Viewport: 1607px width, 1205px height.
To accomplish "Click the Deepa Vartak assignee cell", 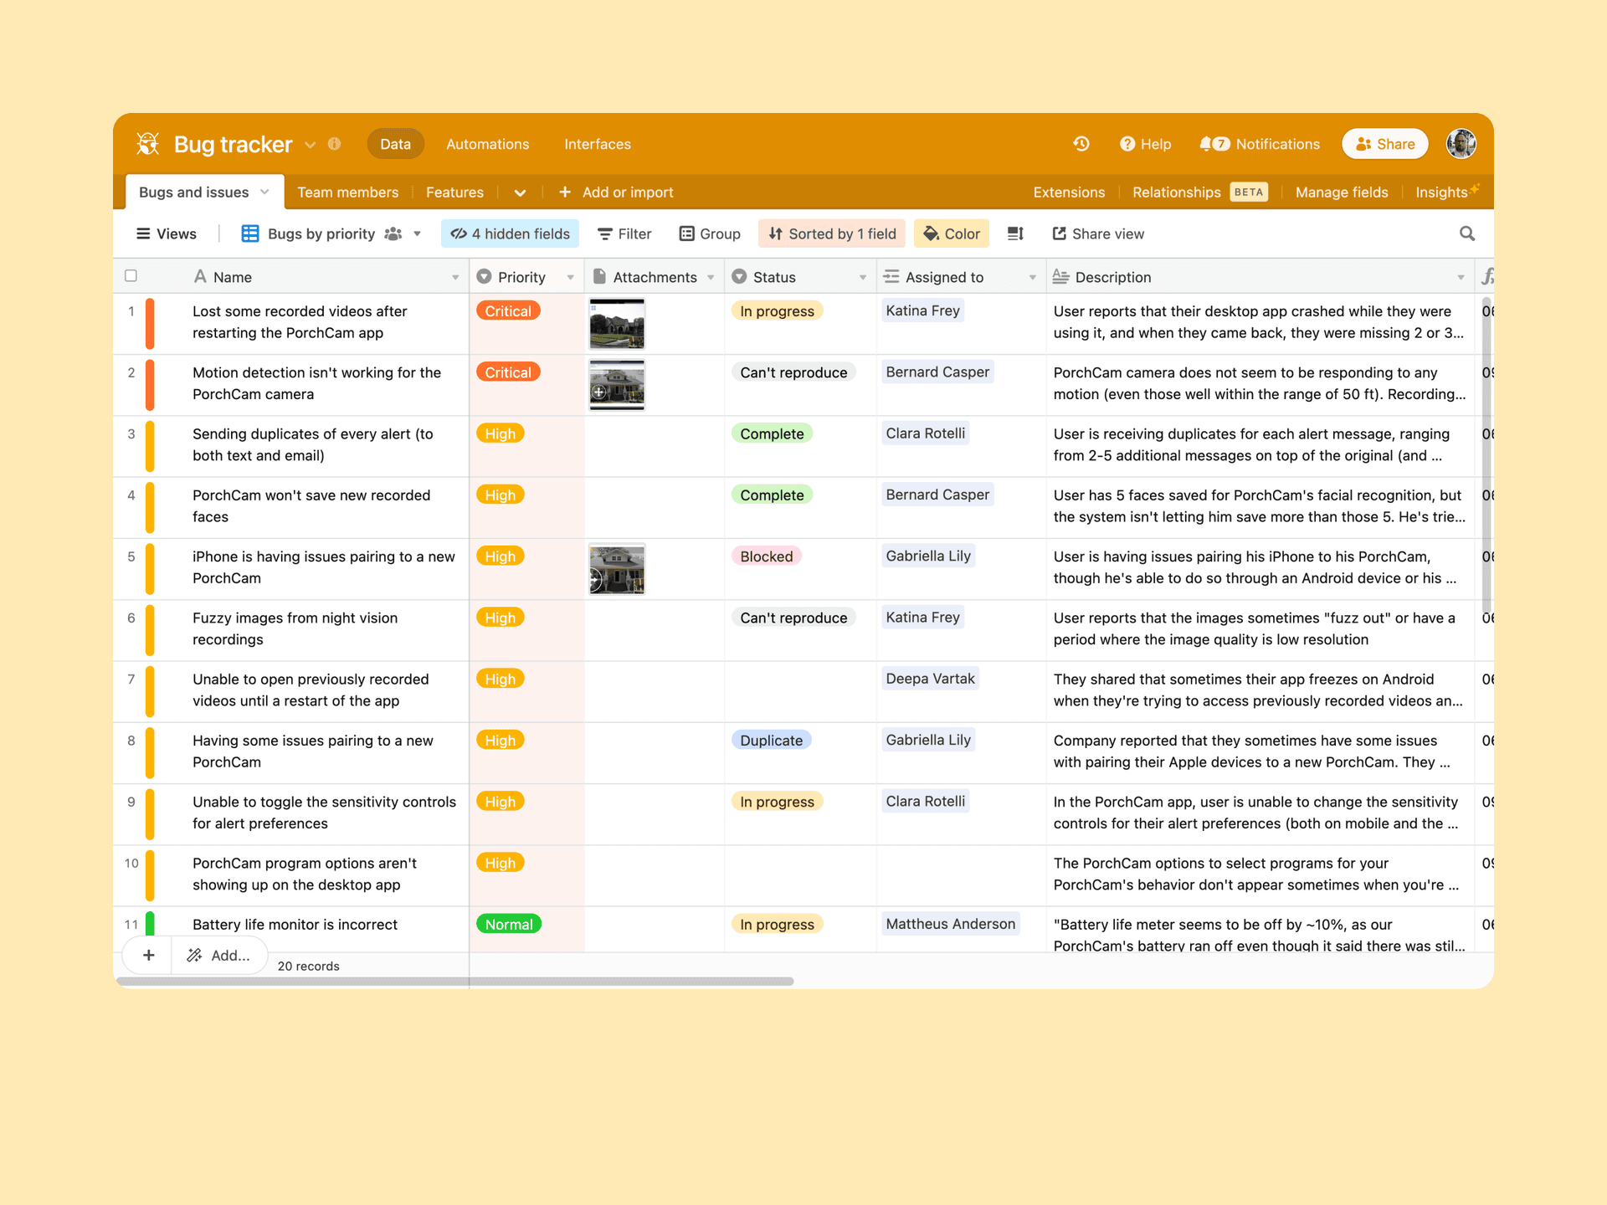I will [930, 679].
